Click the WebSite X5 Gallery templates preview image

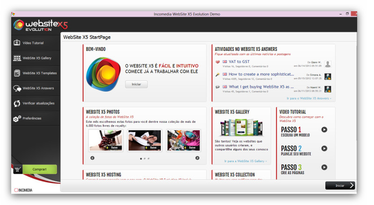[241, 128]
